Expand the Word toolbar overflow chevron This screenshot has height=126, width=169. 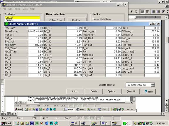[168, 11]
